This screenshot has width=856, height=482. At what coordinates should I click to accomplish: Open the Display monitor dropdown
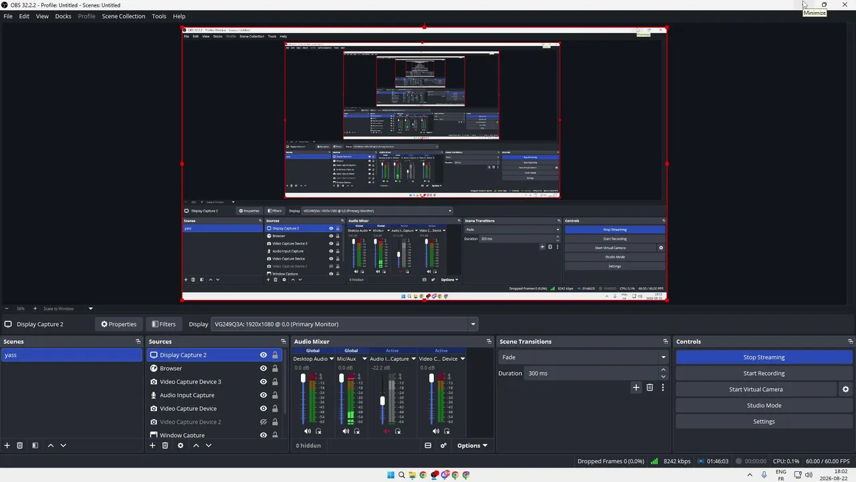344,324
